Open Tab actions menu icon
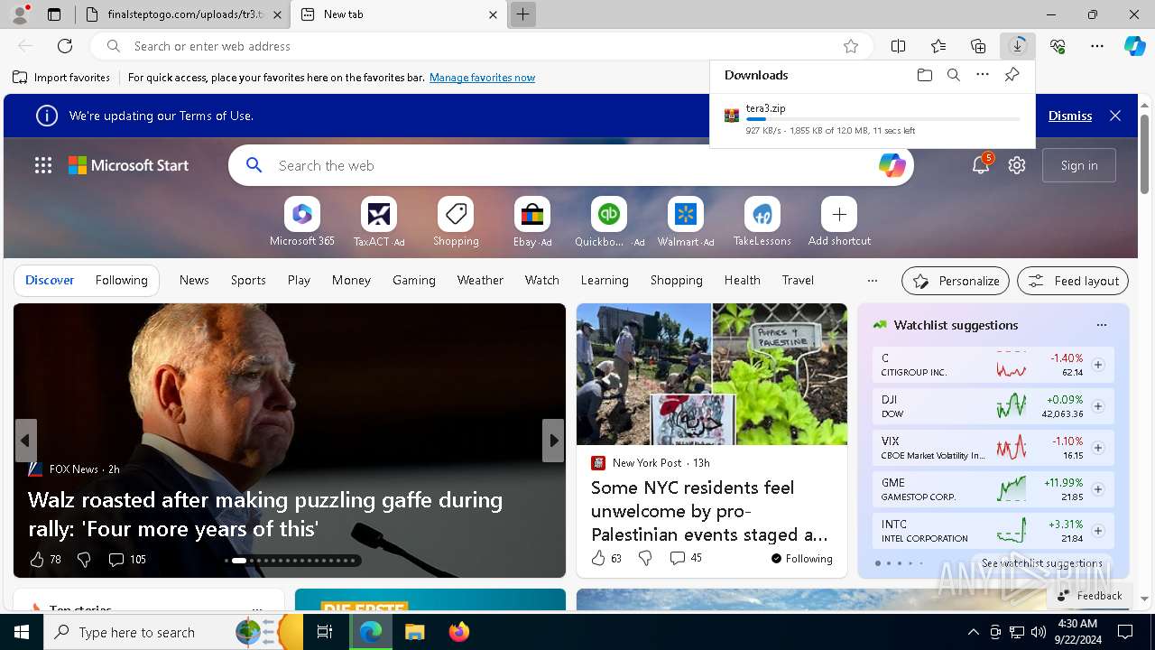Screen dimensions: 1155x650 (x=54, y=14)
